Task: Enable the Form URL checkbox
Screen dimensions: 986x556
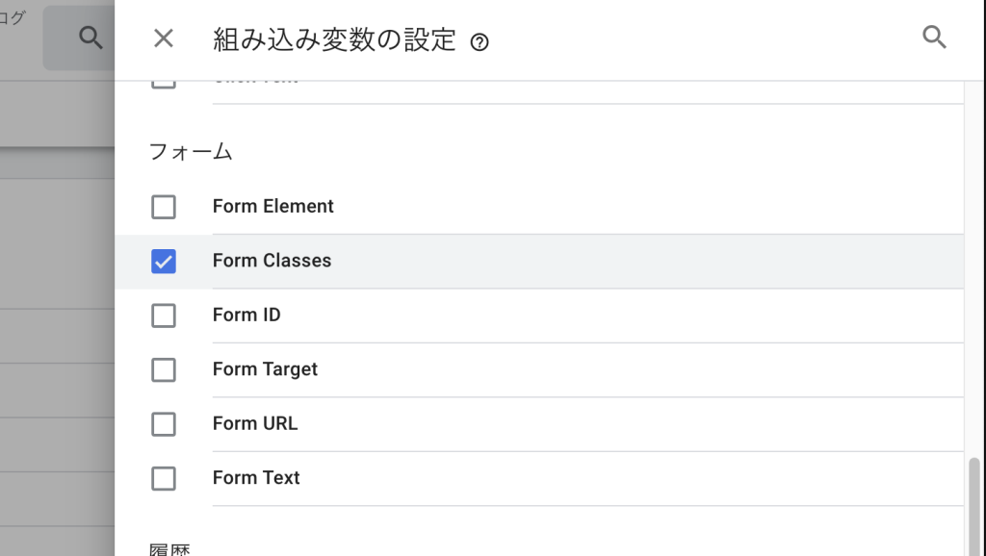Action: (x=164, y=424)
